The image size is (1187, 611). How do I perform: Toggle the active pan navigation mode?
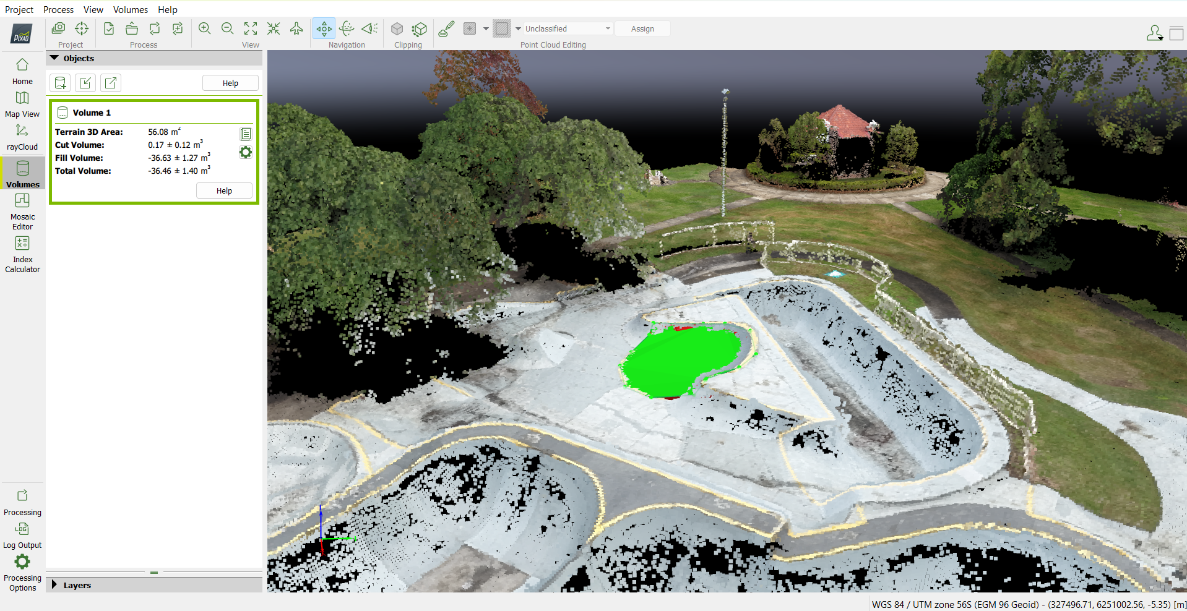[324, 28]
